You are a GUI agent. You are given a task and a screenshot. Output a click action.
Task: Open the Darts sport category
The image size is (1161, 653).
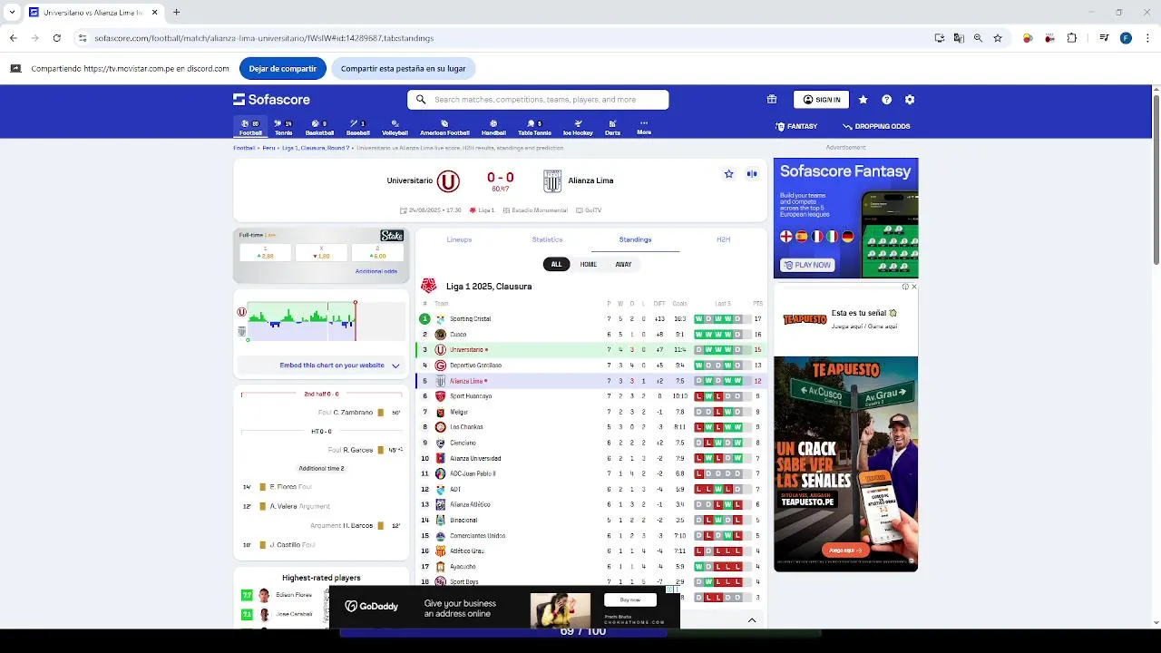(x=612, y=127)
